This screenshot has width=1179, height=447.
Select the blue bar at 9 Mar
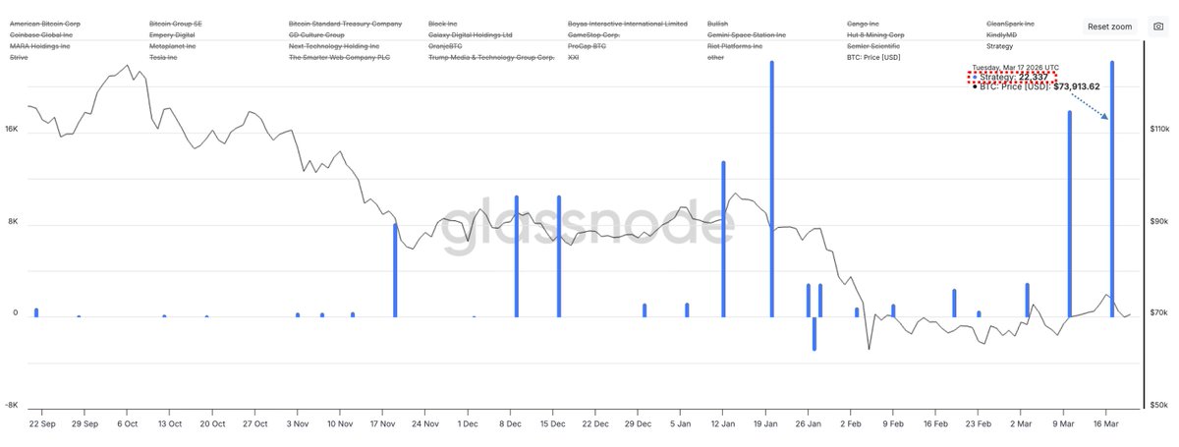pos(1069,214)
